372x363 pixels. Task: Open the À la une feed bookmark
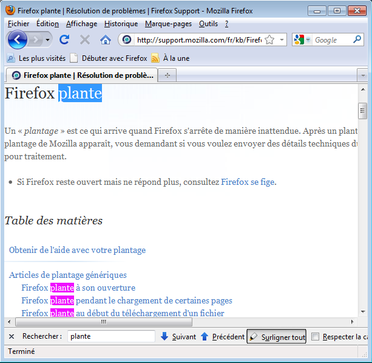coord(171,58)
